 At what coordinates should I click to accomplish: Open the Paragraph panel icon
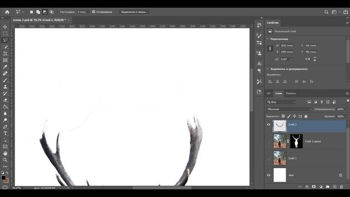(259, 71)
